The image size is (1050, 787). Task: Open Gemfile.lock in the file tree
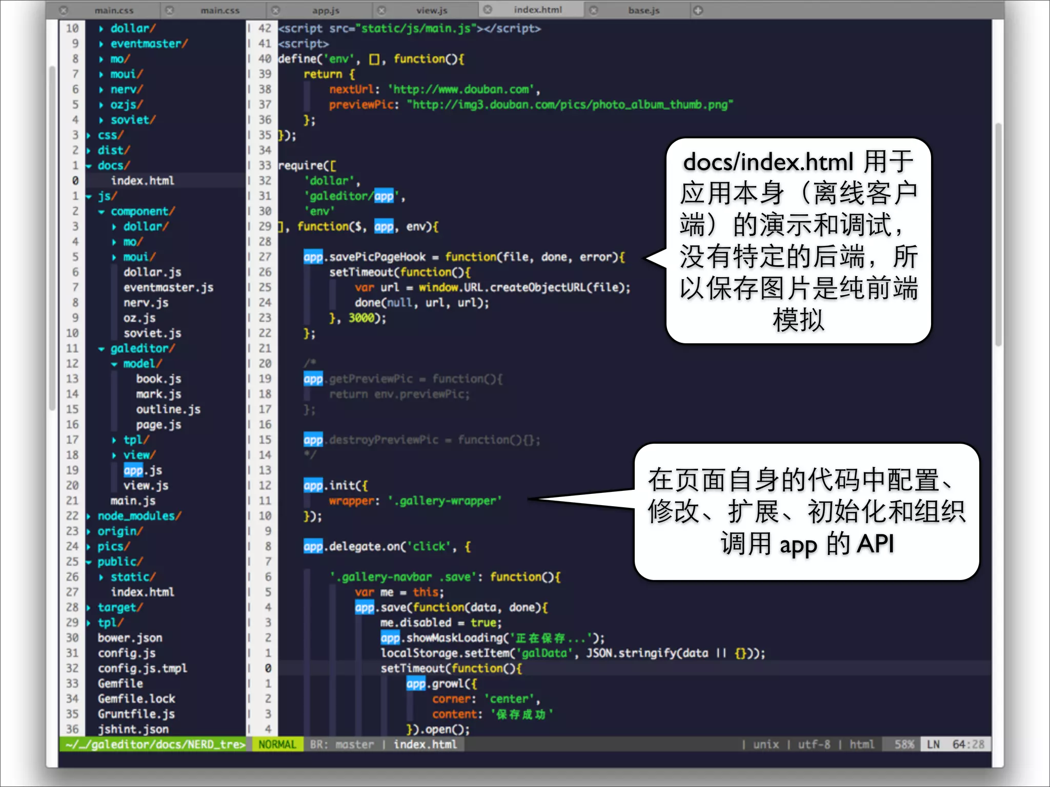pos(136,699)
